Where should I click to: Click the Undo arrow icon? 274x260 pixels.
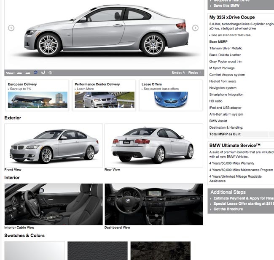click(x=184, y=73)
